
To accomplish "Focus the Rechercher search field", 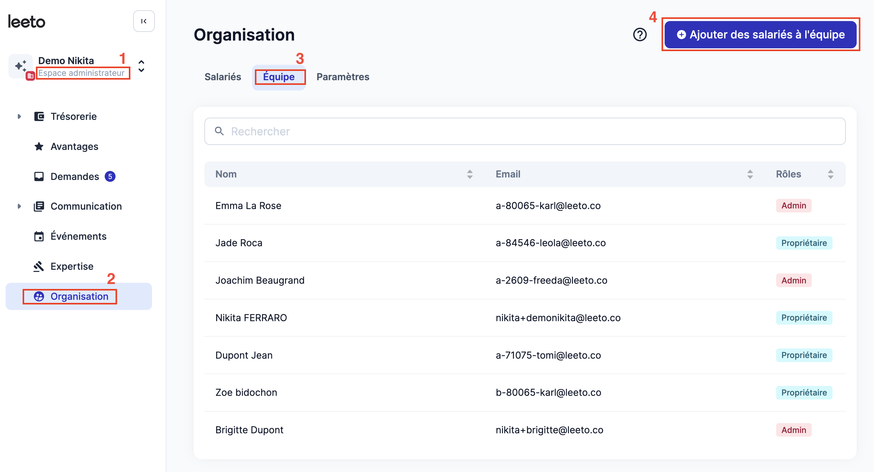I will 525,131.
